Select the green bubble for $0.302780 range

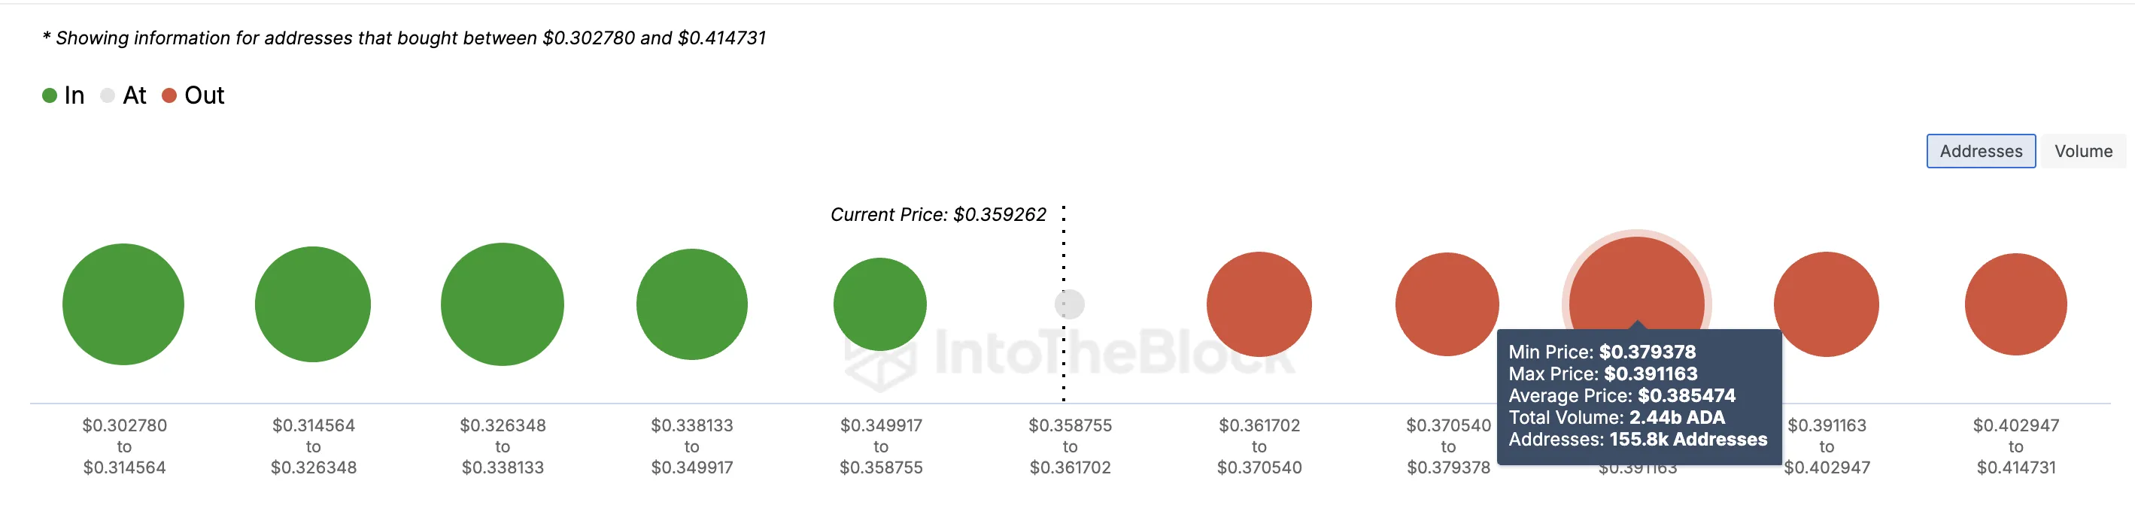[123, 304]
